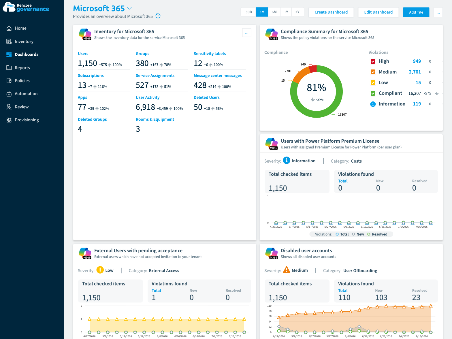Switch to the 6M time range
This screenshot has height=339, width=452.
[274, 12]
